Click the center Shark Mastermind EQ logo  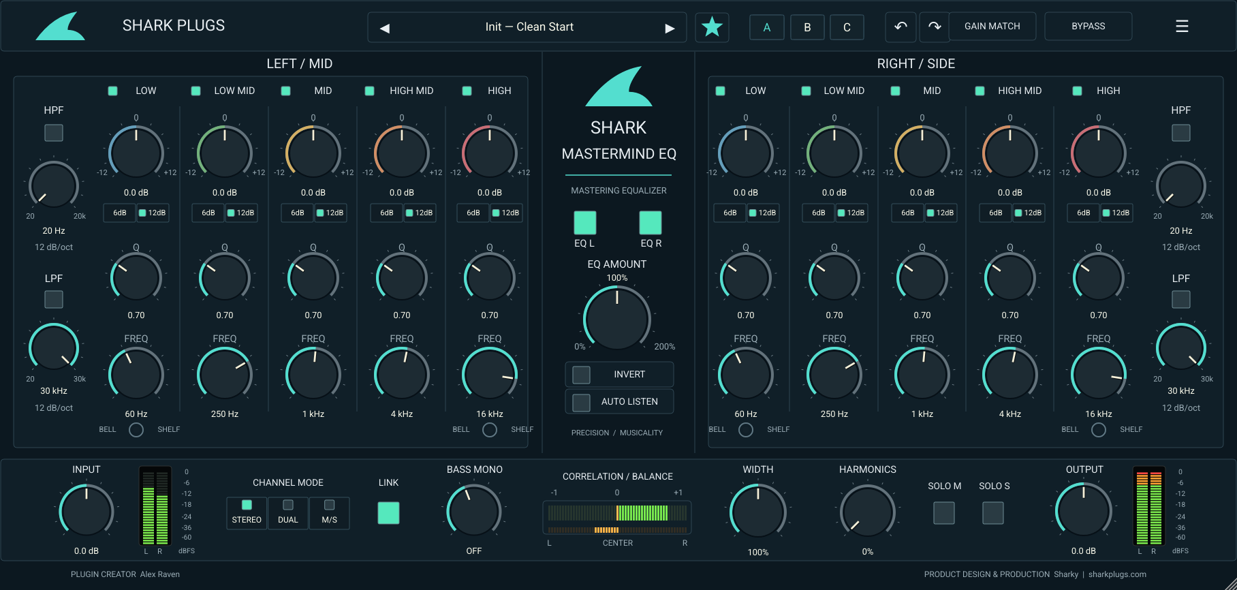618,86
